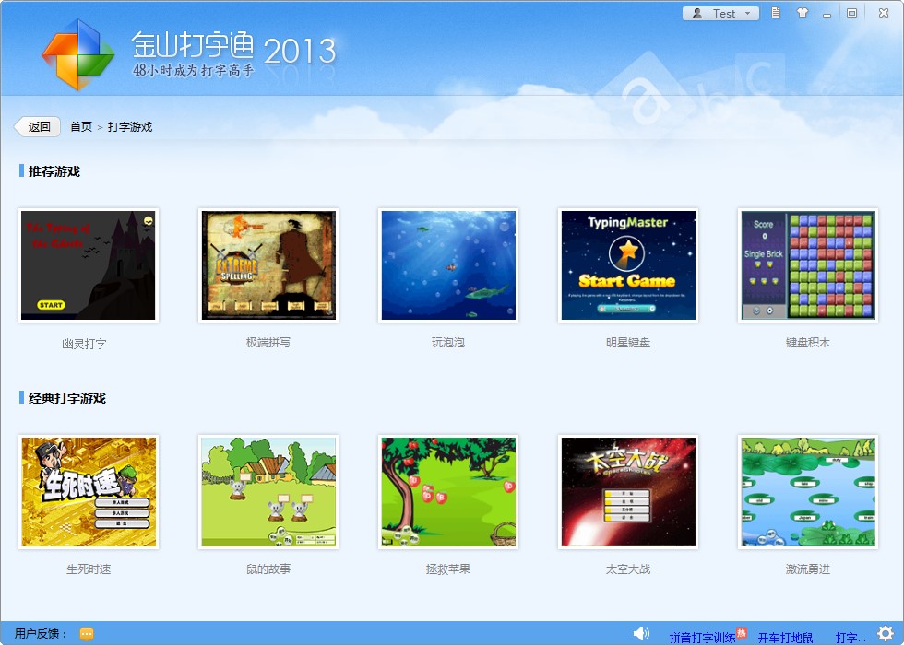Click the 拯救苹果 label
Screen dimensions: 904x645
coord(448,569)
